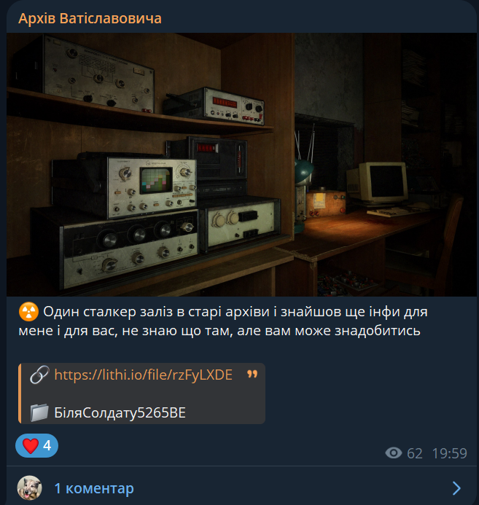The width and height of the screenshot is (479, 505).
Task: Click the commenter's dog avatar
Action: click(x=29, y=488)
